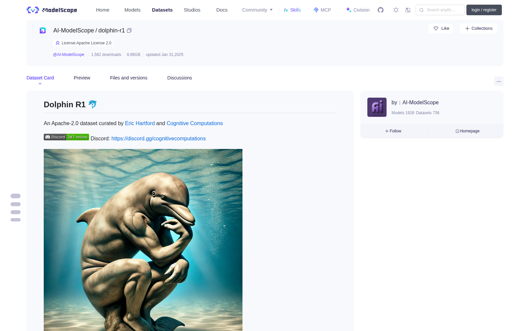Image resolution: width=530 pixels, height=331 pixels.
Task: Open the discord.gg/cognitivecomputations link
Action: 158,138
